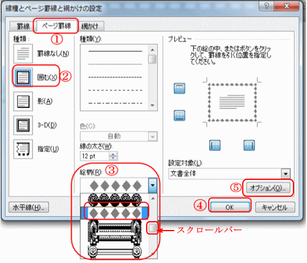This screenshot has width=307, height=263.
Task: Click the art list scrollbar thumb
Action: [x=153, y=228]
